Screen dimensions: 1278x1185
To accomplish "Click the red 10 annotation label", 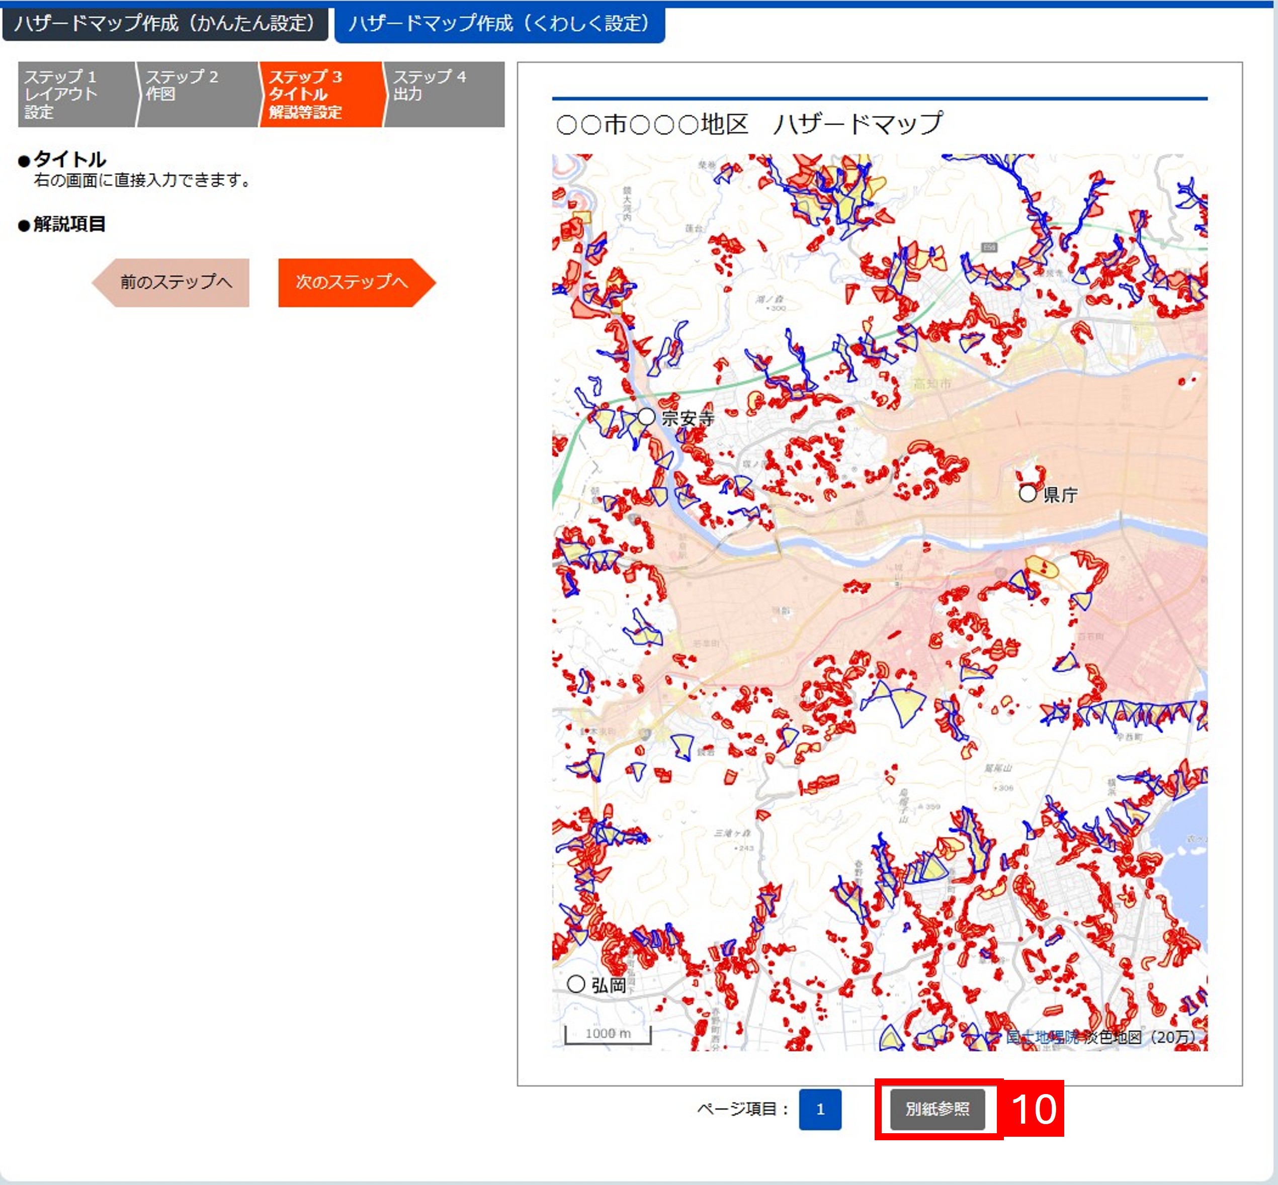I will (x=1033, y=1109).
